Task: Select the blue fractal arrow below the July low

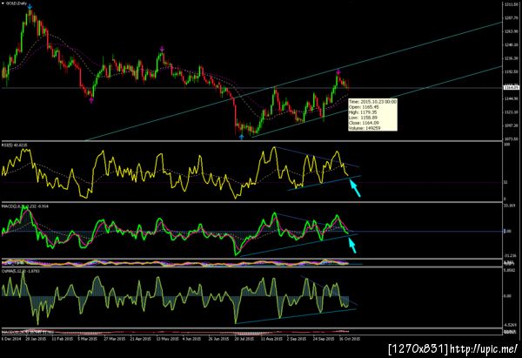Action: click(242, 137)
